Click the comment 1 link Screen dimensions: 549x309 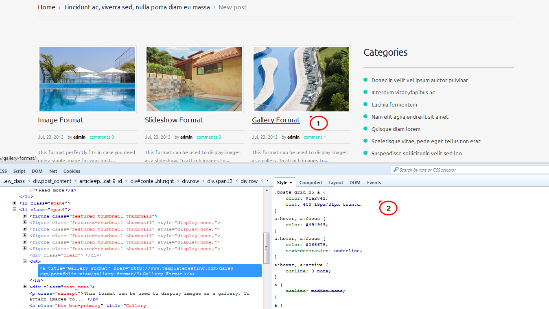point(315,137)
